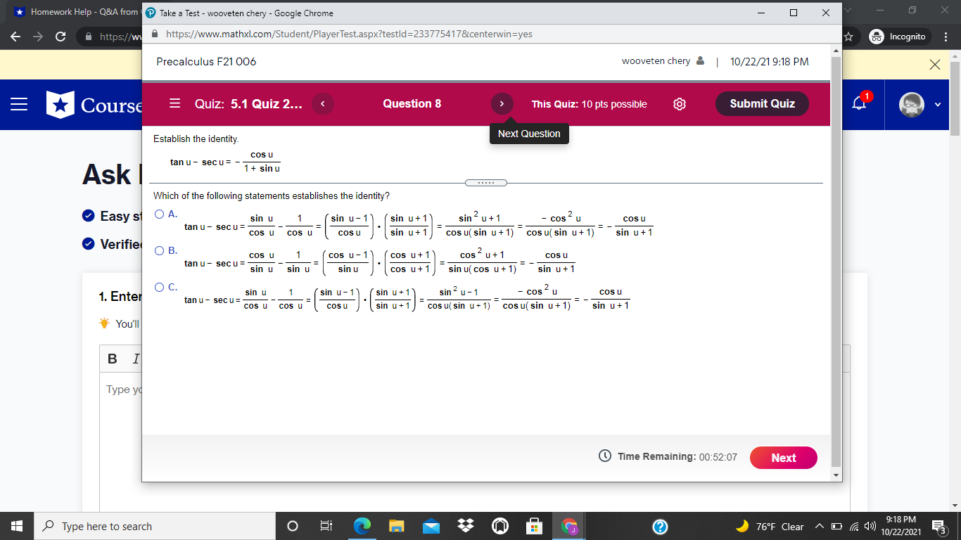Open quiz settings gear icon
The image size is (961, 540).
680,104
